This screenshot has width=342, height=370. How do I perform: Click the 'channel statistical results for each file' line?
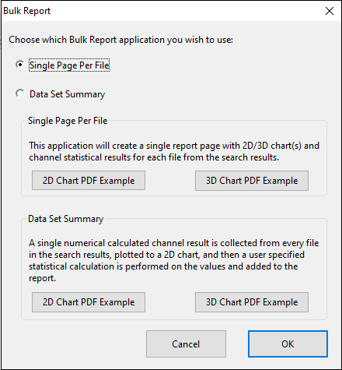pos(154,157)
